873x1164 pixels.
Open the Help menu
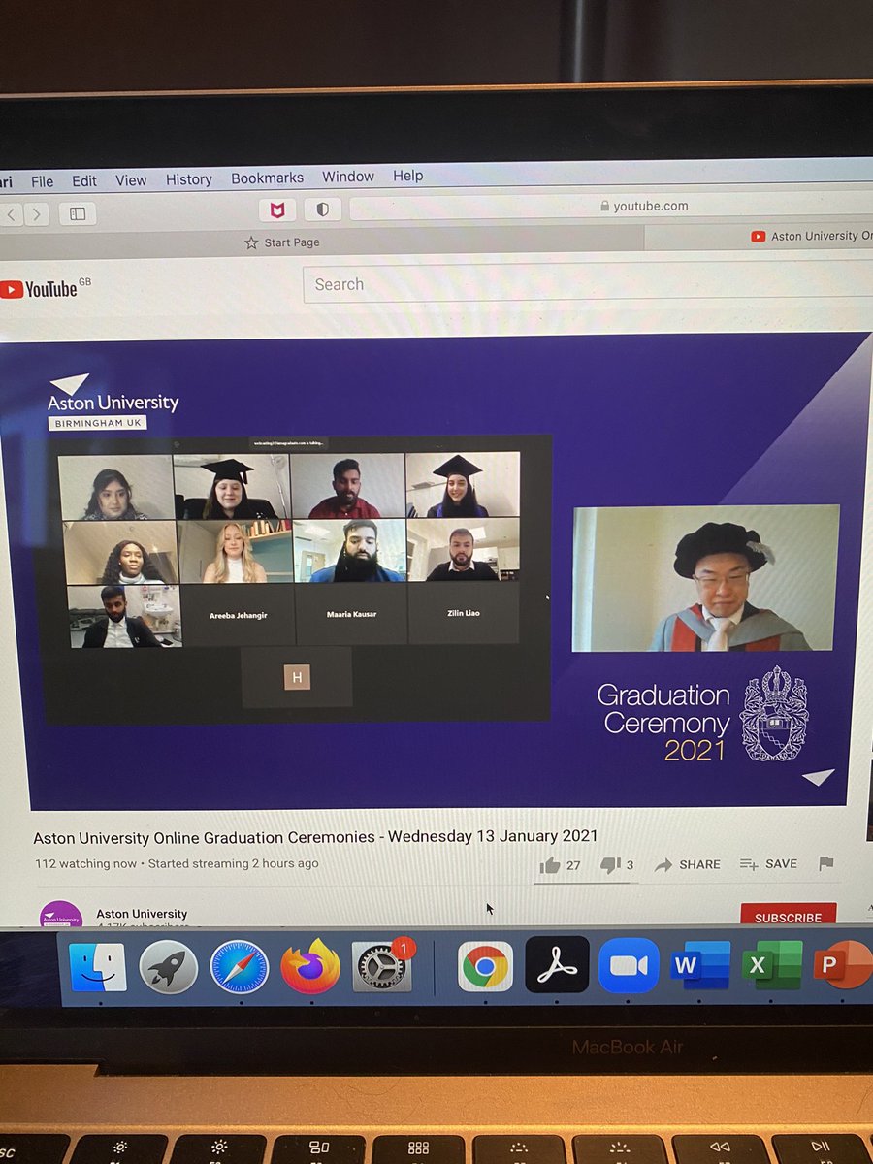pos(408,176)
